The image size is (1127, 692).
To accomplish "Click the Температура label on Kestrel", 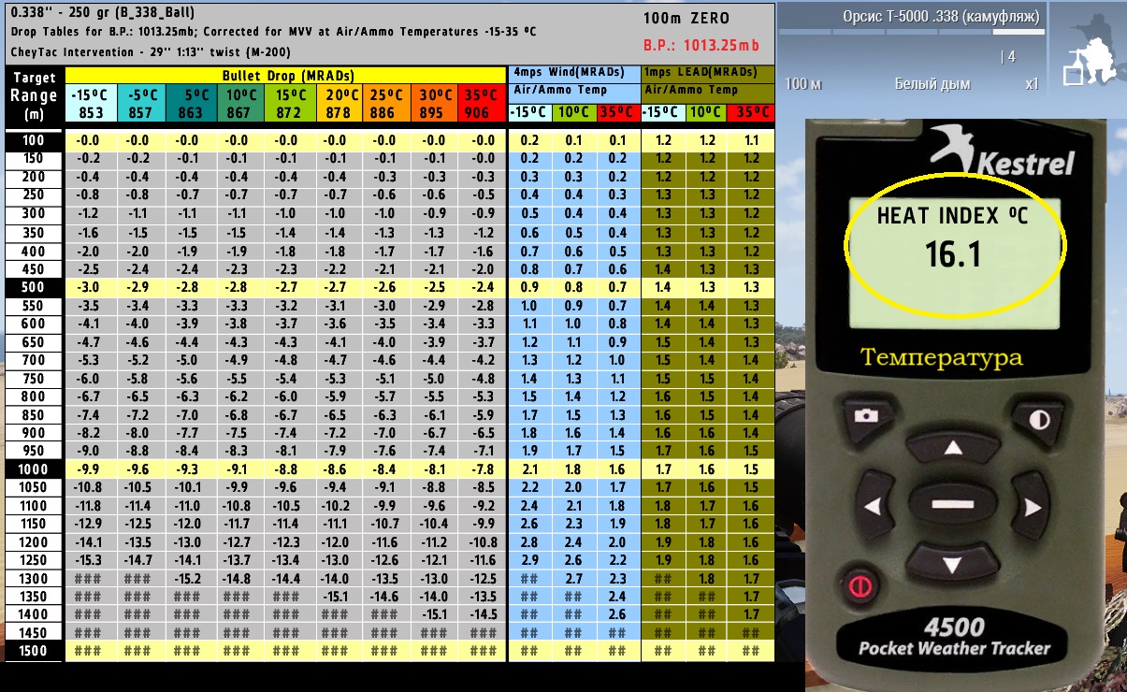I will click(x=942, y=357).
